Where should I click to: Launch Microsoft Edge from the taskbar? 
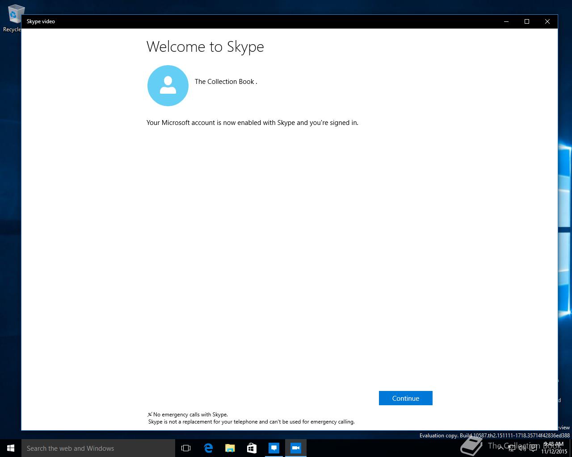[x=208, y=448]
